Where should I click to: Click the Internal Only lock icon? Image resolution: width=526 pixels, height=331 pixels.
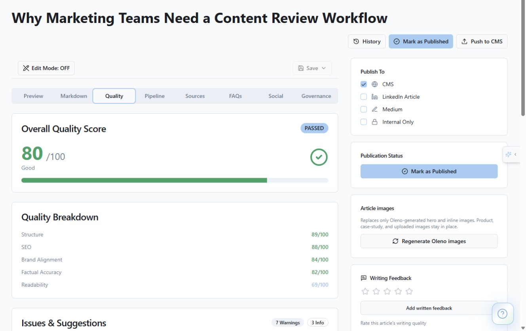(x=375, y=122)
